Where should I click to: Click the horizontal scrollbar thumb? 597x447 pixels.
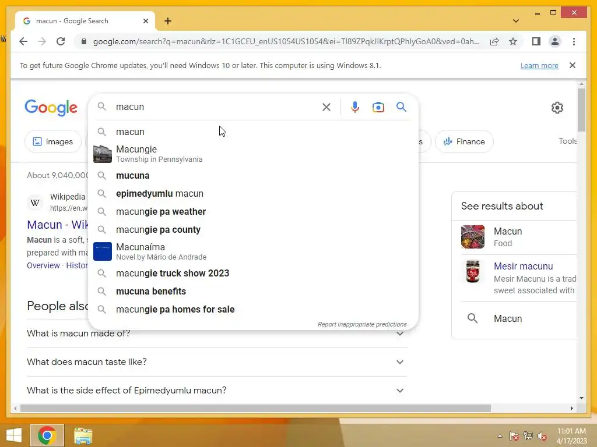pos(255,408)
